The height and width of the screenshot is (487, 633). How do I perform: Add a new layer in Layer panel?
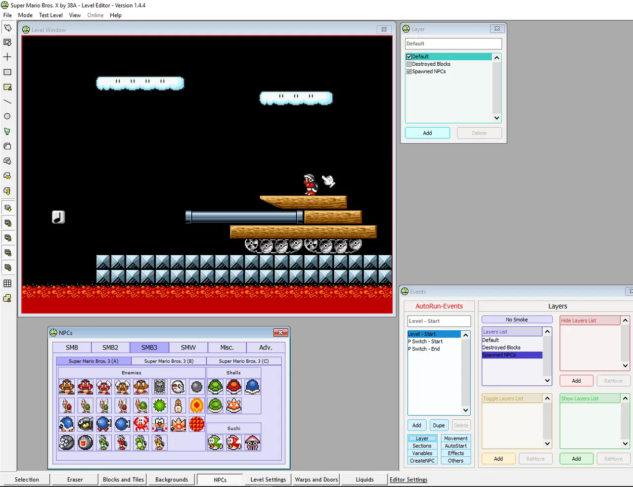pyautogui.click(x=427, y=133)
